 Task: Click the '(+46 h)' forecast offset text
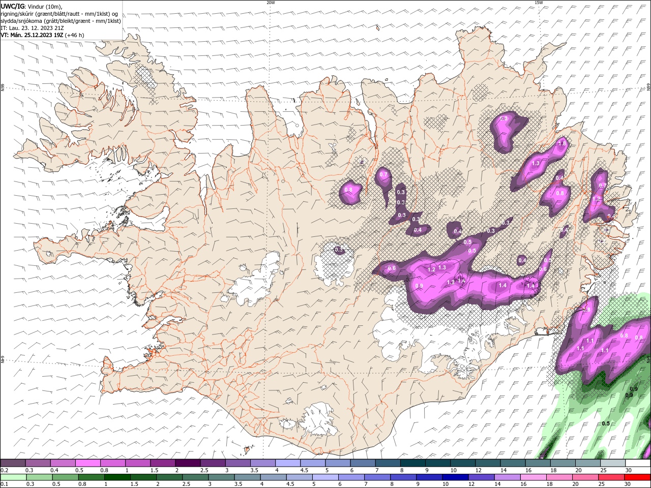point(74,35)
